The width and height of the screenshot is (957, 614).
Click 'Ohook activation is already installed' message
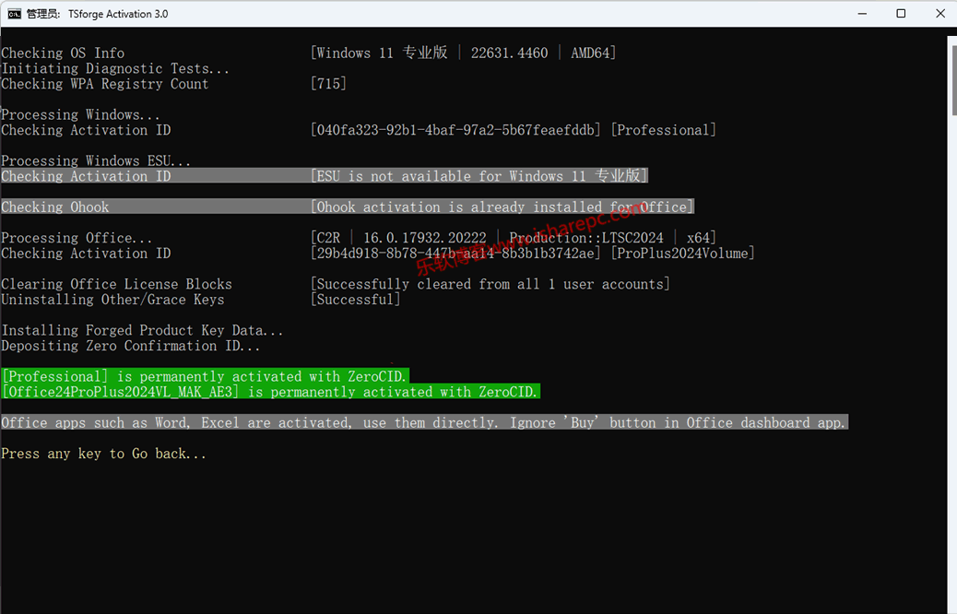pos(502,207)
